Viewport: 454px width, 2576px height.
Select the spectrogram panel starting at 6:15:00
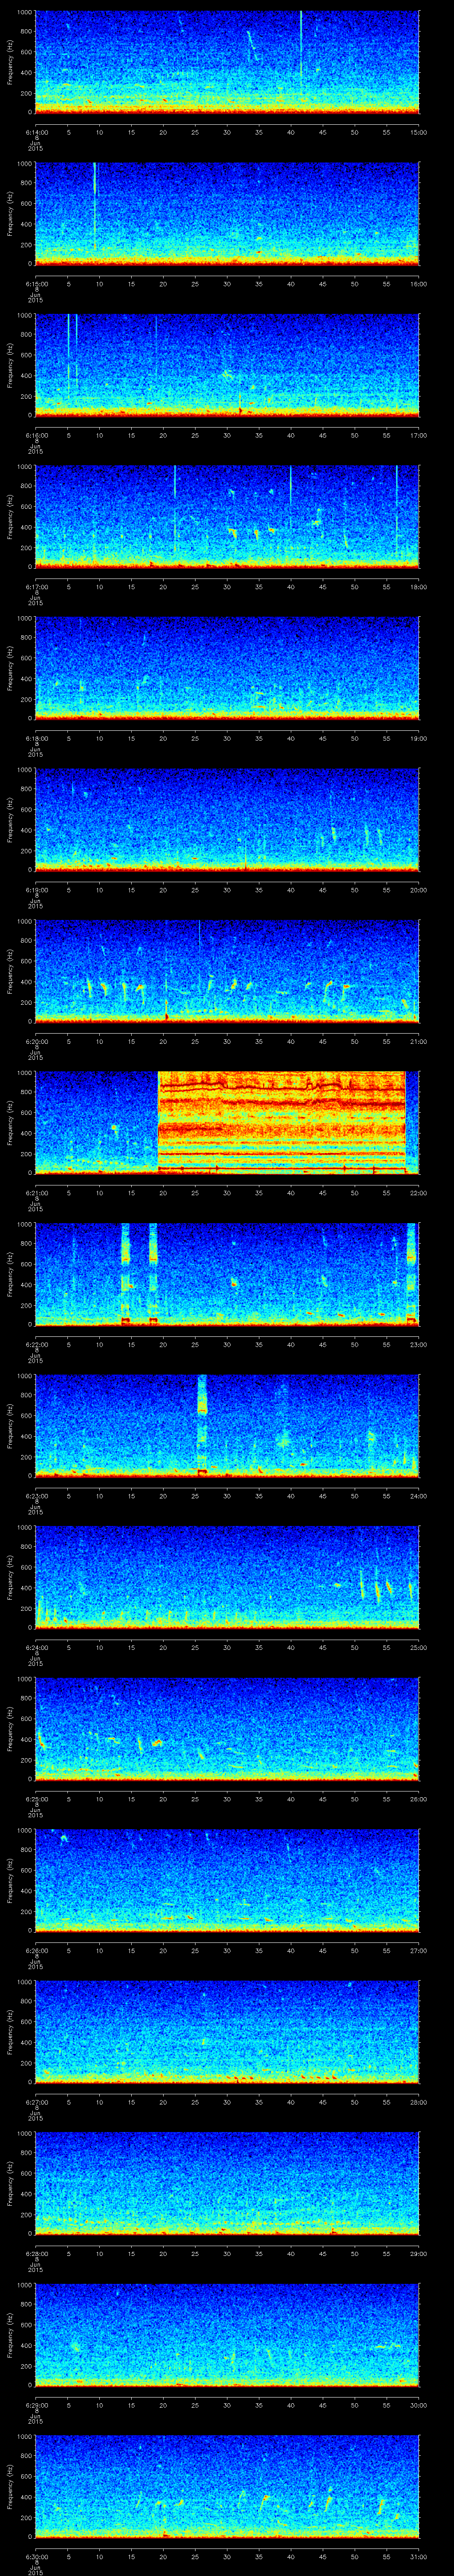[x=227, y=213]
